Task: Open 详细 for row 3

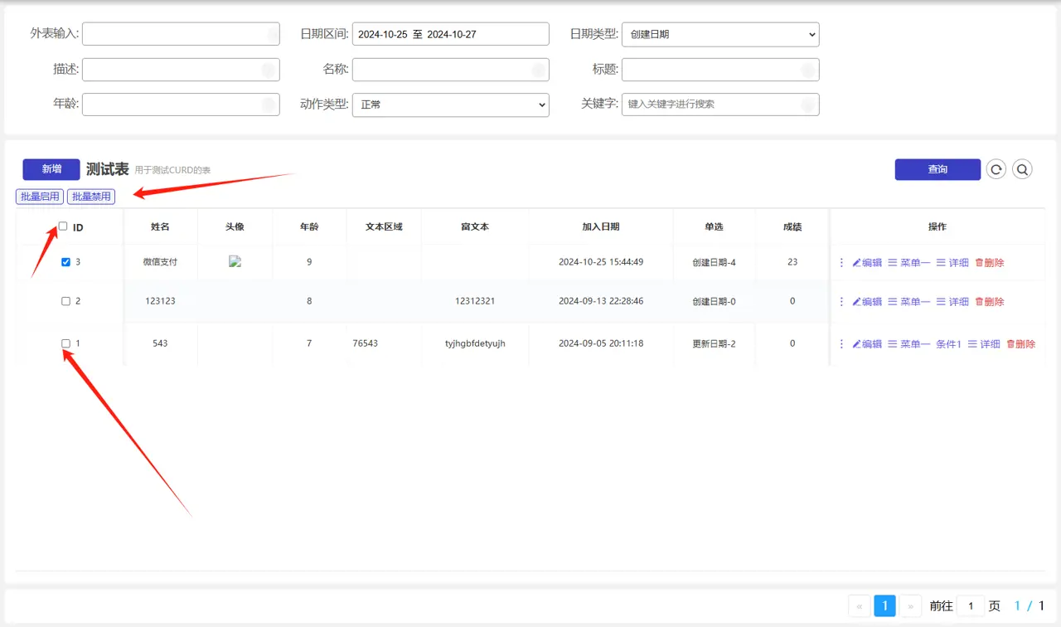Action: pyautogui.click(x=953, y=262)
